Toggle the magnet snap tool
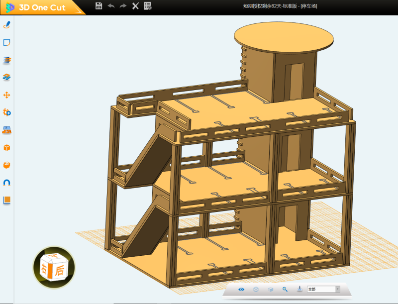The width and height of the screenshot is (398, 304). tap(7, 183)
